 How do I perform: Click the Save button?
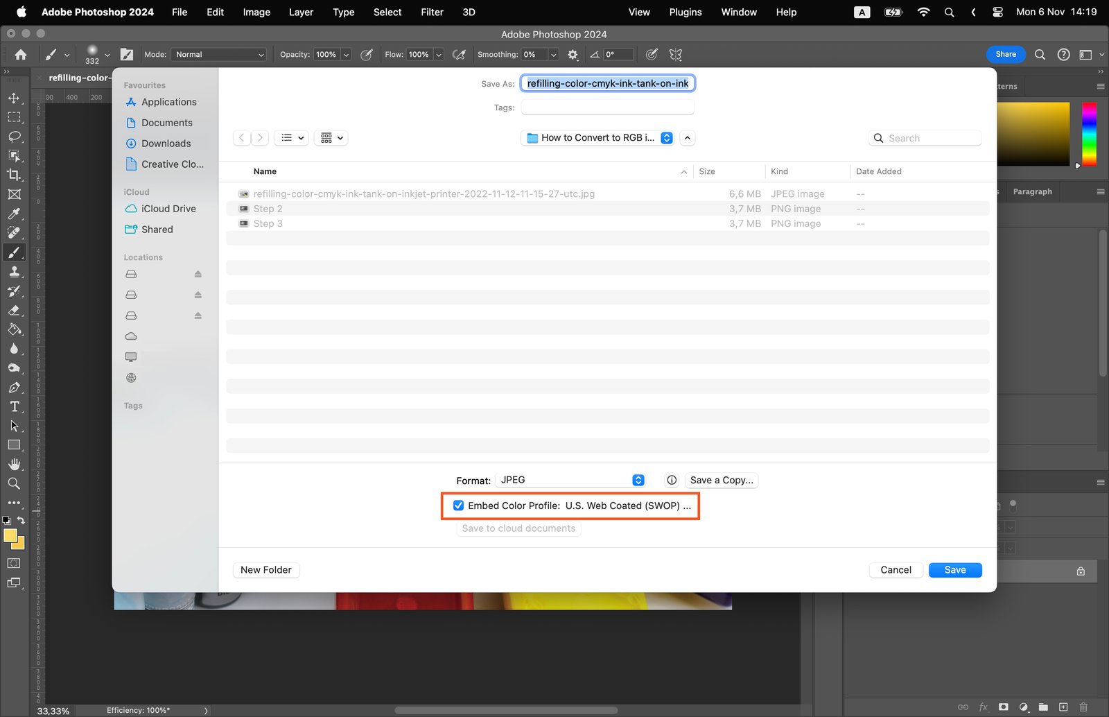[x=954, y=570]
